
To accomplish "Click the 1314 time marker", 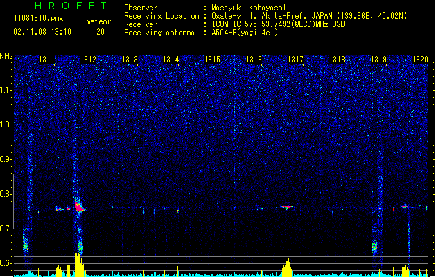I will click(x=171, y=60).
